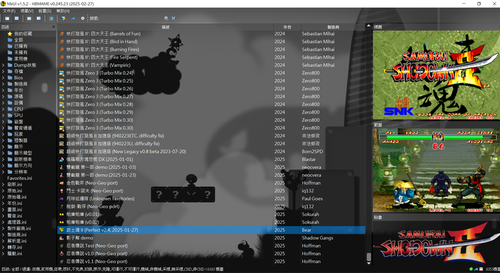Screen dimensions: 500x273
Task: Open the 視圖(V) menu
Action: tap(27, 11)
